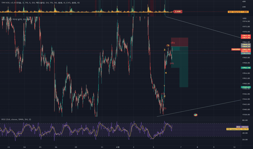Select the red 2.61K volume price tag
Screen dimensions: 253x149
(178, 11)
